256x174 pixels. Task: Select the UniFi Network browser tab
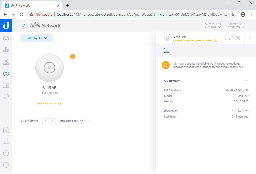[32, 6]
